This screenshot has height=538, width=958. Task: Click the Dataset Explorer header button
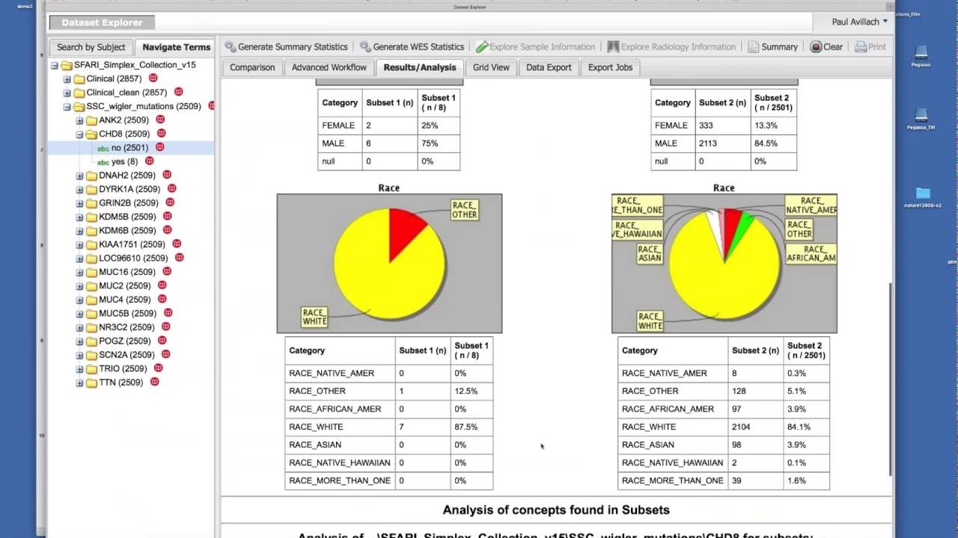click(x=101, y=23)
